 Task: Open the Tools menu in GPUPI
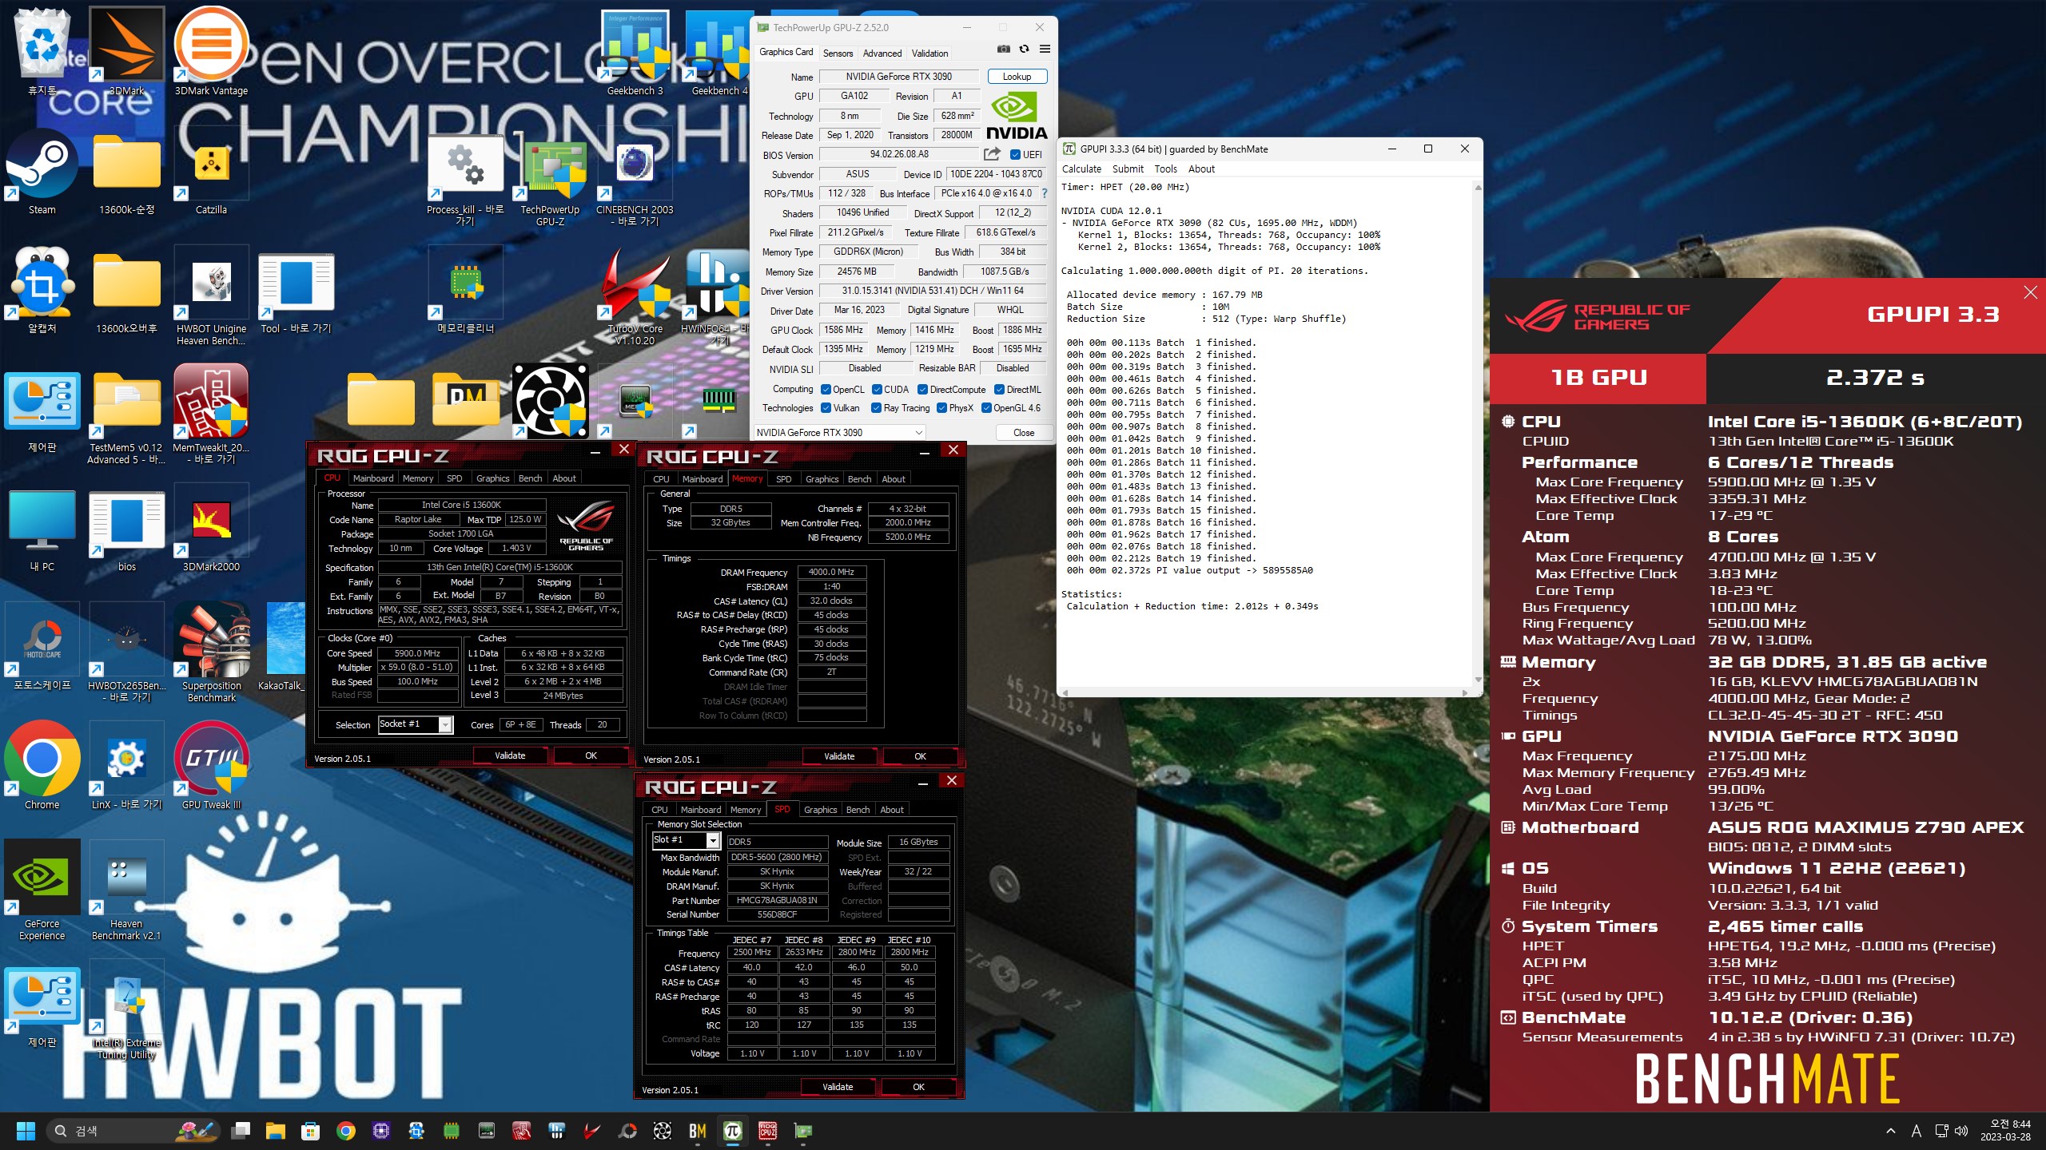(1165, 169)
